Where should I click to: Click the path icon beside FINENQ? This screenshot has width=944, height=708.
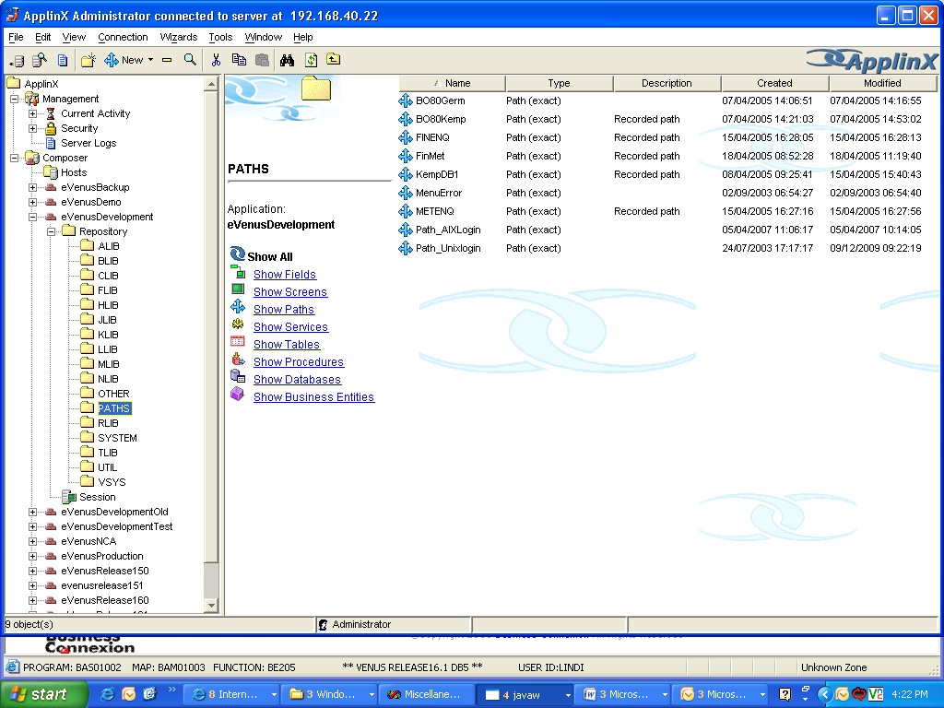click(406, 138)
